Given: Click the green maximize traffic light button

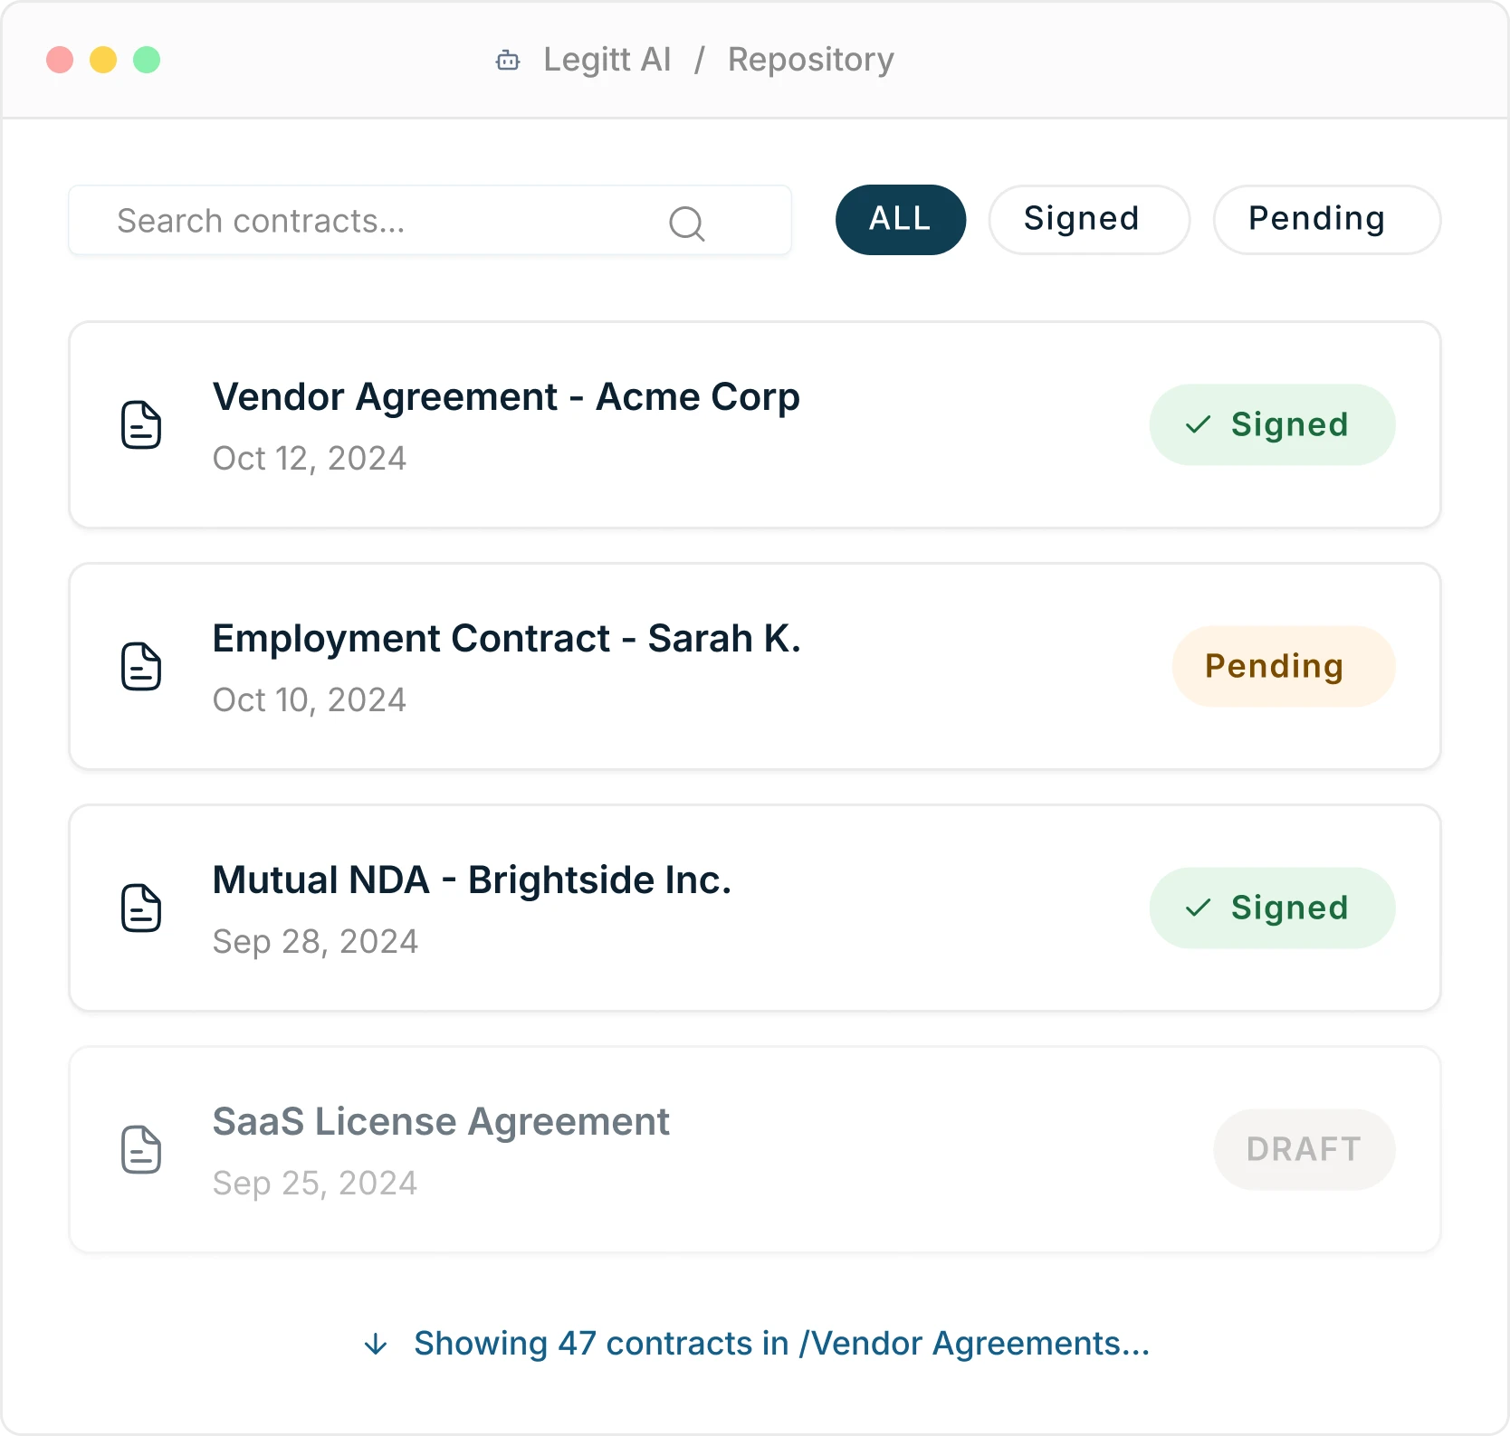Looking at the screenshot, I should click(147, 60).
